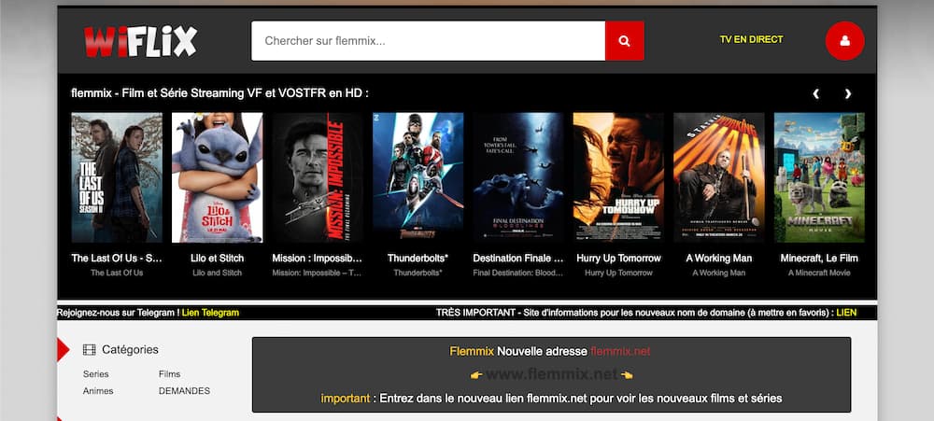This screenshot has width=934, height=421.
Task: Click title 'The Last Of Us - S…'
Action: (117, 259)
